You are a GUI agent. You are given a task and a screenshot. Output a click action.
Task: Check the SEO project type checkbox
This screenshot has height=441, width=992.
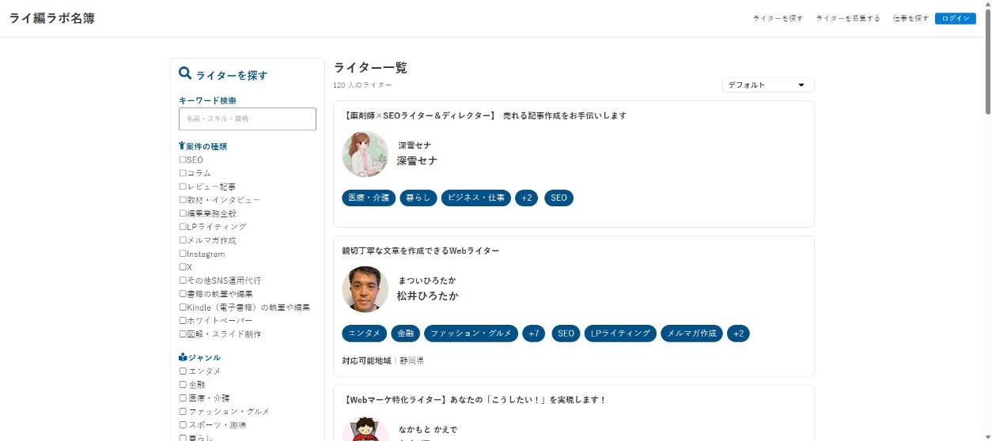183,160
